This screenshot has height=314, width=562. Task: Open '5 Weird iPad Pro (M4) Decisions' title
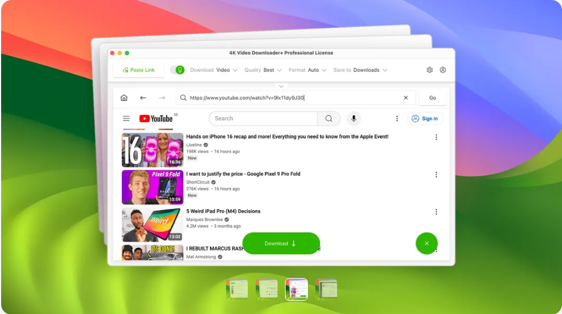coord(223,211)
